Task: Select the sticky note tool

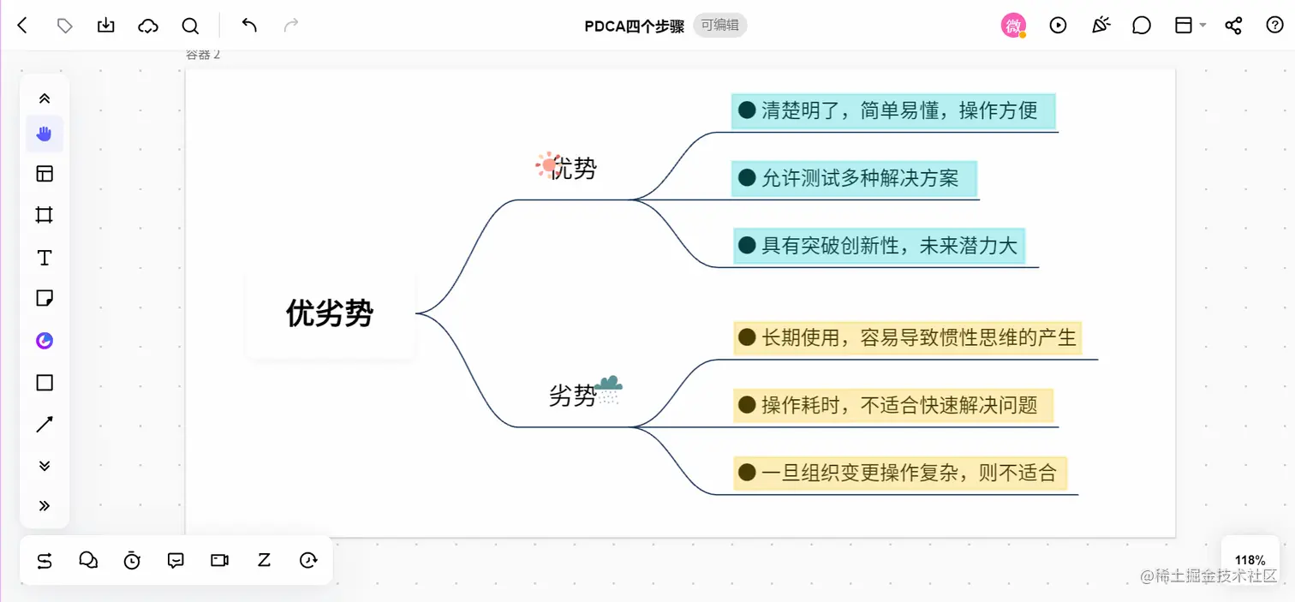Action: (x=45, y=298)
